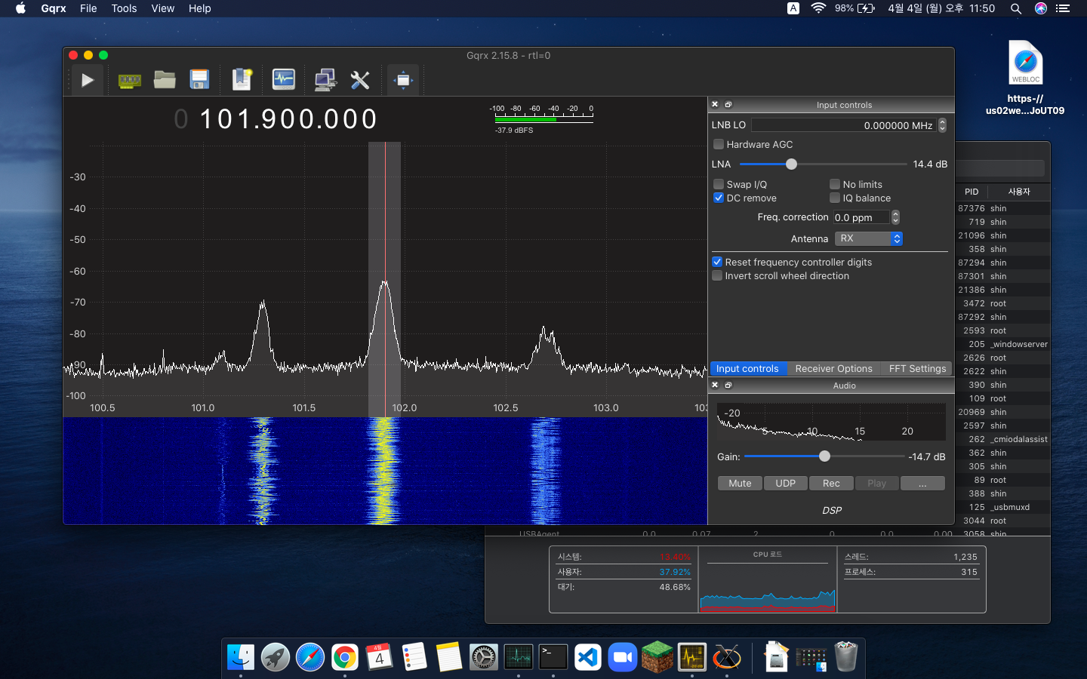Open Notes in the Dock
This screenshot has width=1087, height=679.
coord(449,657)
